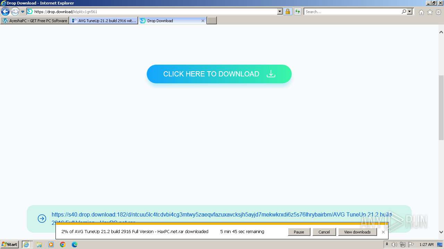Image resolution: width=444 pixels, height=249 pixels.
Task: Select the Drop Download tab
Action: 172,20
